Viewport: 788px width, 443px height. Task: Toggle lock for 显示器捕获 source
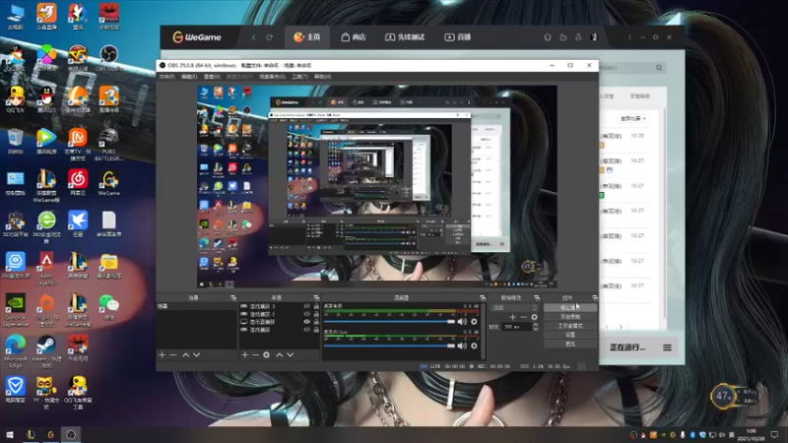316,322
